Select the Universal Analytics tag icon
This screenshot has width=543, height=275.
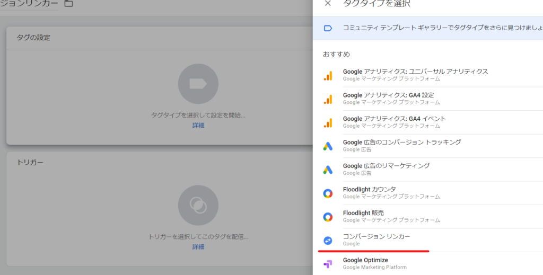tap(328, 75)
